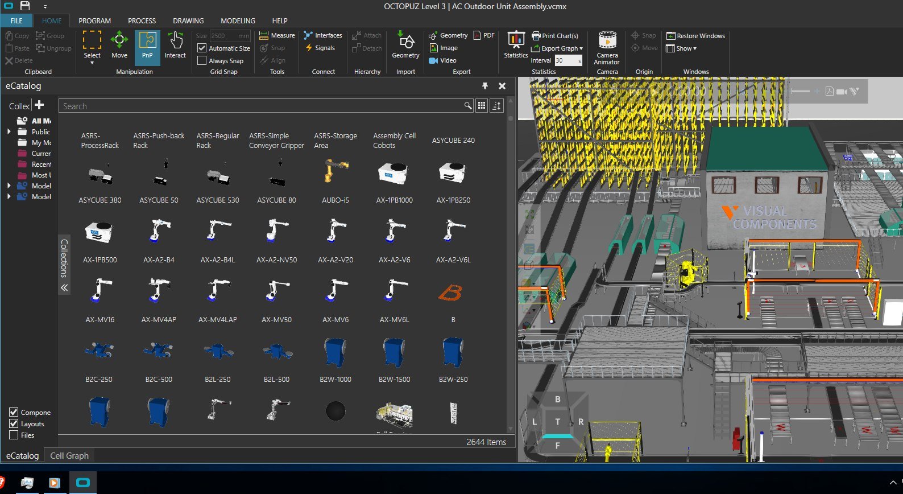Activate the PnP plug-and-play tool
This screenshot has width=903, height=494.
tap(147, 47)
